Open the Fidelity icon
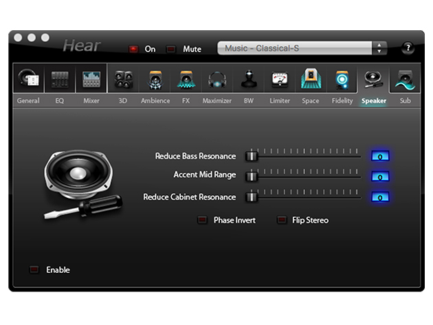The height and width of the screenshot is (325, 433). (342, 80)
